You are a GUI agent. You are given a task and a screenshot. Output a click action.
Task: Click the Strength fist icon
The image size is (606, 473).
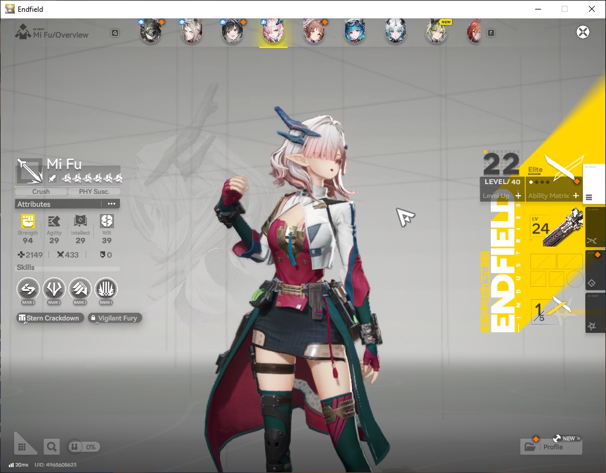[28, 221]
